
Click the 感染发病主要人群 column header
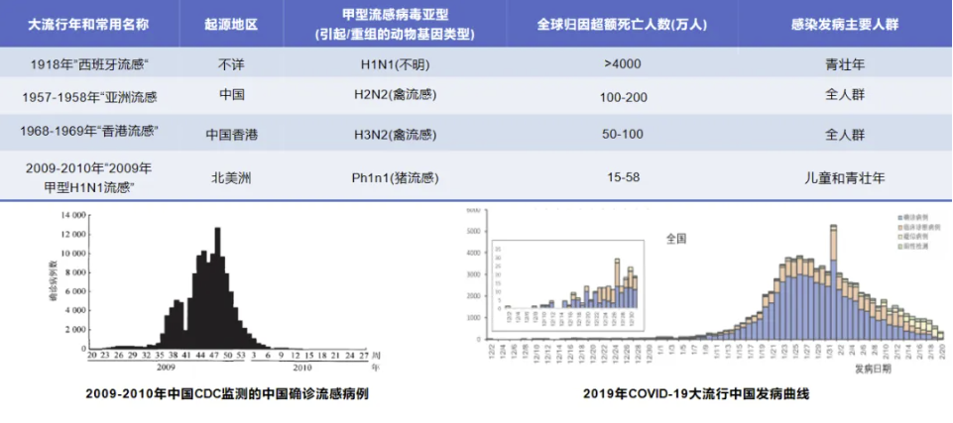click(x=845, y=25)
